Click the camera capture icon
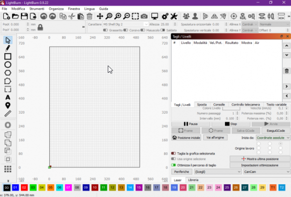 [144, 16]
